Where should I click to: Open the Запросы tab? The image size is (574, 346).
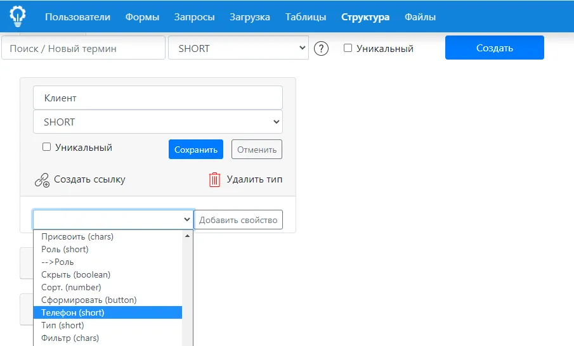tap(194, 17)
